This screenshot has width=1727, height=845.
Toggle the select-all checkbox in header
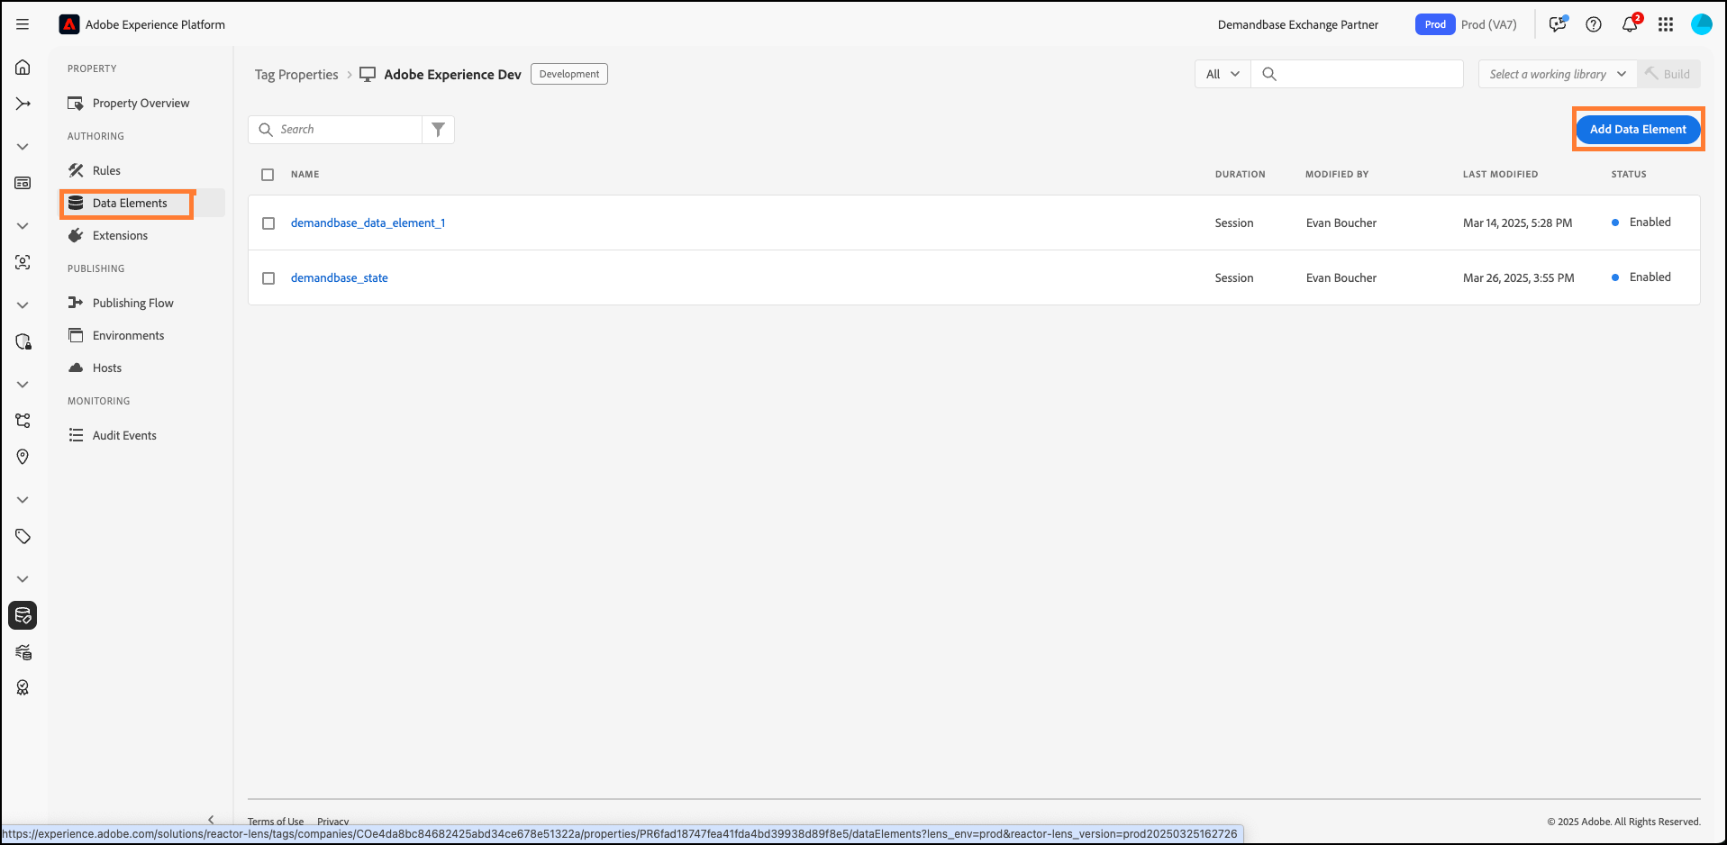point(268,175)
